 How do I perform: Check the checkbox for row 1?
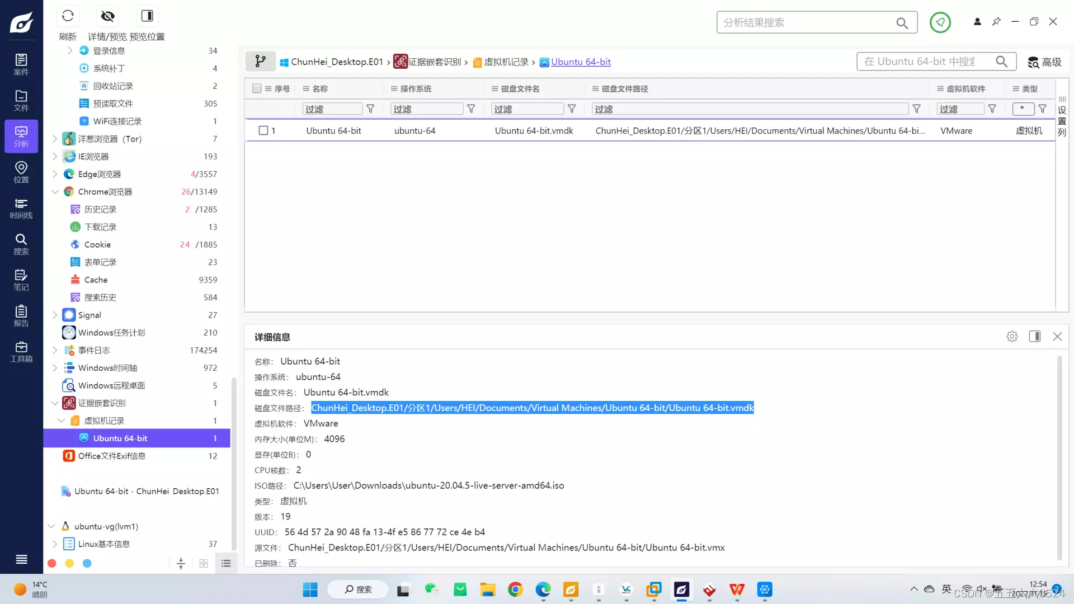(263, 130)
